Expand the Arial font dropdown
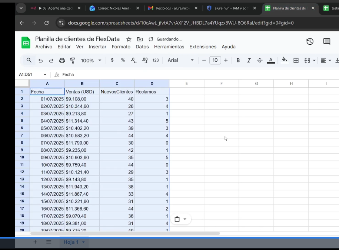The image size is (339, 250). (x=180, y=60)
